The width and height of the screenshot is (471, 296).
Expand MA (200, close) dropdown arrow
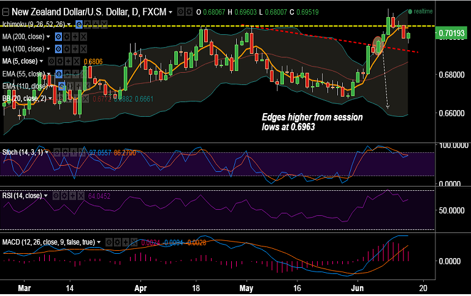48,37
